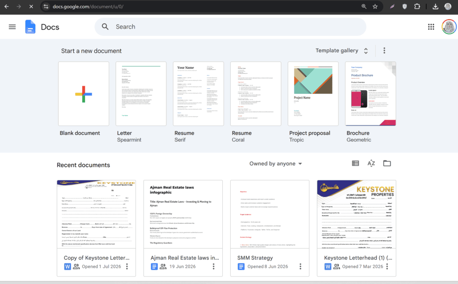Choose the Resume Coral template
This screenshot has width=458, height=284.
255,94
